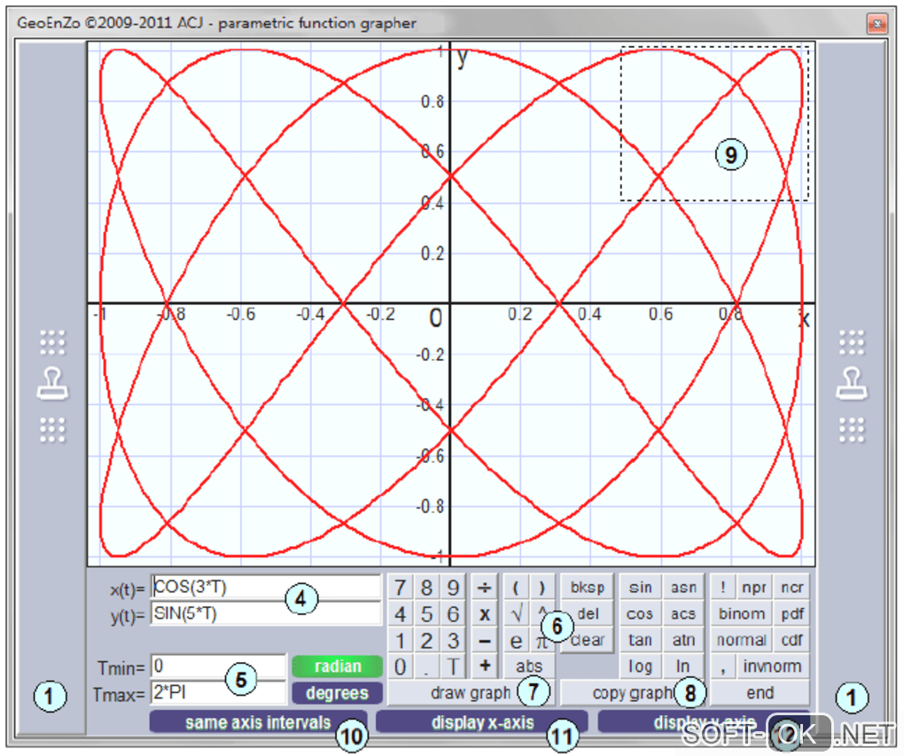Click the stamp icon in left sidebar
The height and width of the screenshot is (756, 904).
coord(52,384)
